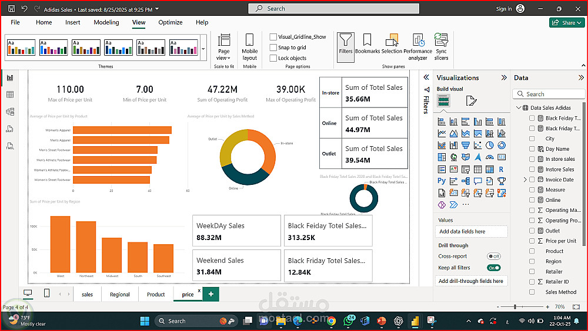Enable Snap to grid checkbox
The width and height of the screenshot is (588, 331).
coord(273,47)
